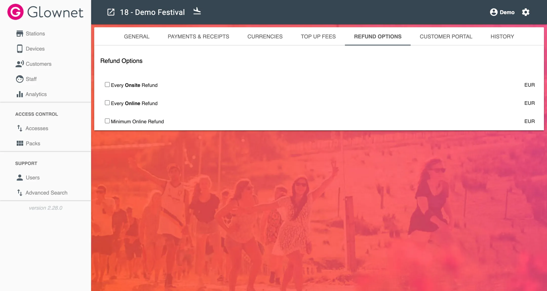Open the Stations store icon
The image size is (547, 291).
(x=19, y=34)
